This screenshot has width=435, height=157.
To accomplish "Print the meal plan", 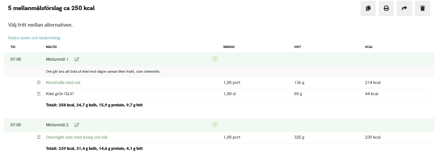I will [x=386, y=8].
